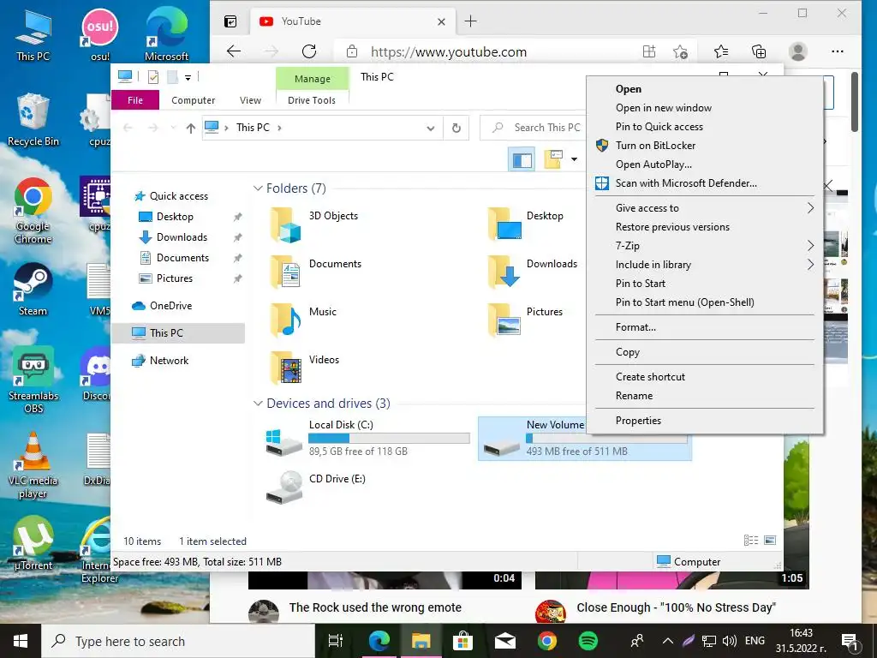
Task: Select Downloads under Quick access
Action: tap(182, 237)
